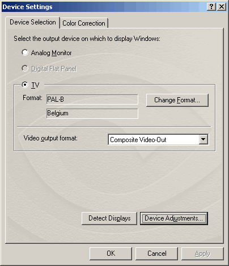
Task: Confirm with the OK button
Action: coord(111,253)
